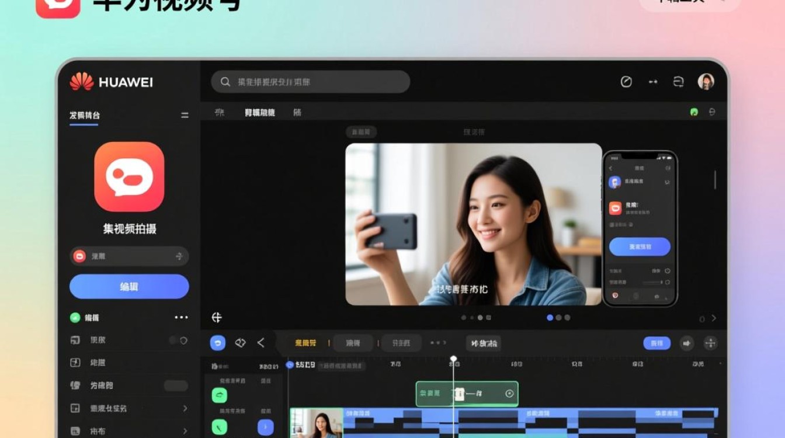Image resolution: width=785 pixels, height=438 pixels.
Task: Click the right chevron at preview bottom right
Action: [x=714, y=318]
